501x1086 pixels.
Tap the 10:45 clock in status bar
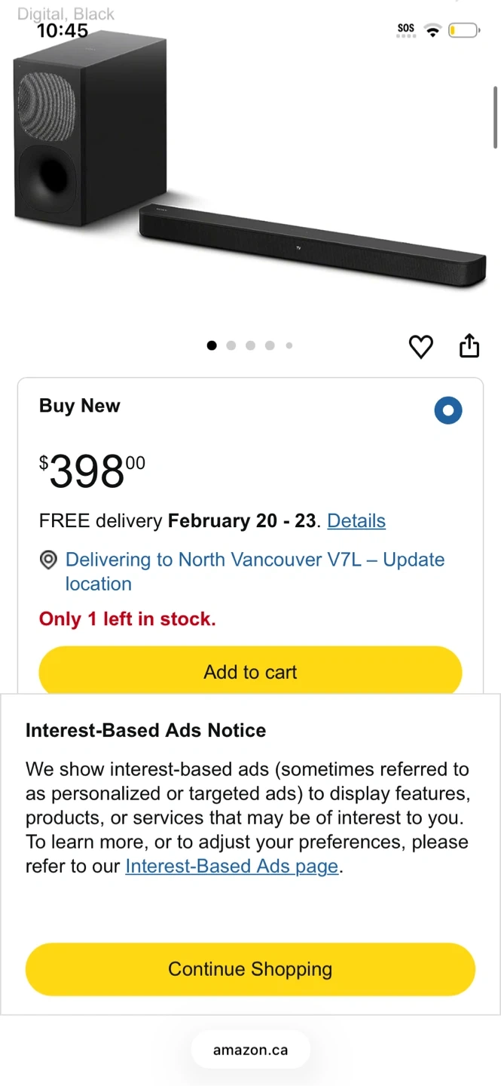click(x=63, y=31)
